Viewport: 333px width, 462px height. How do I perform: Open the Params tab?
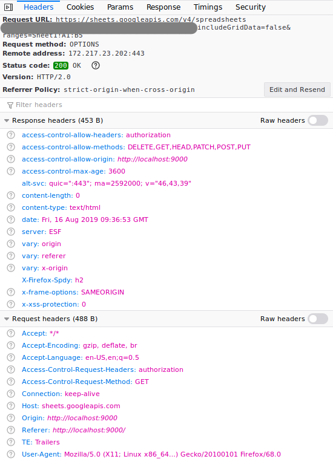pyautogui.click(x=120, y=7)
